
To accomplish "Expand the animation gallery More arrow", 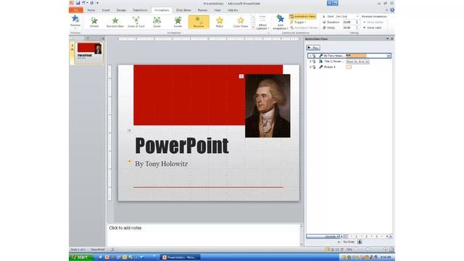I will point(253,28).
